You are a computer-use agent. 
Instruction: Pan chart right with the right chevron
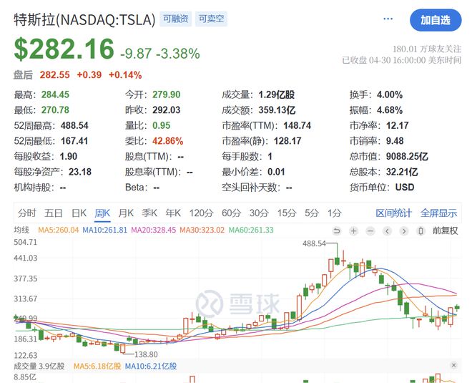(x=404, y=231)
